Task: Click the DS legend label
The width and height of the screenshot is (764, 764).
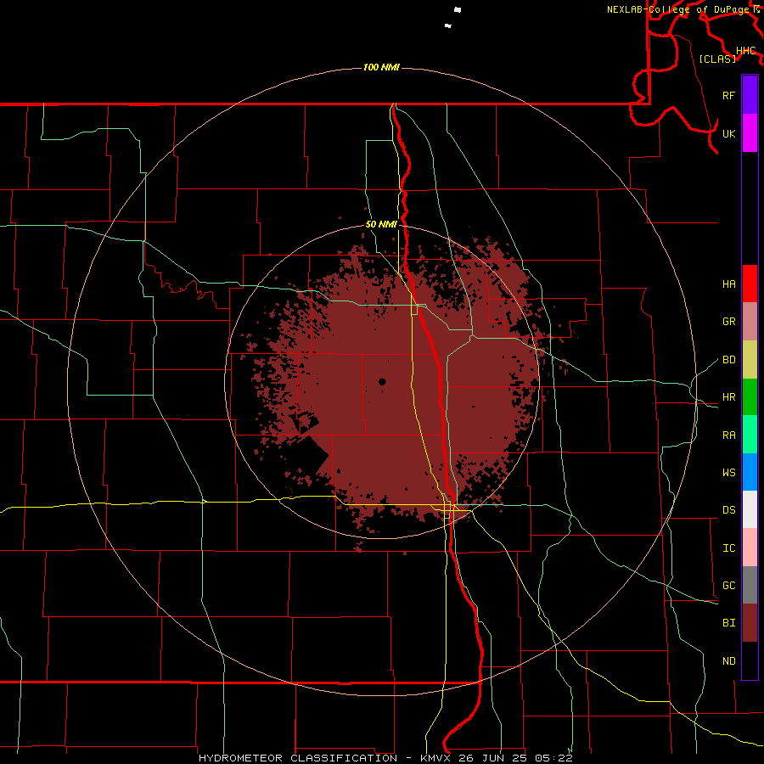Action: click(x=728, y=510)
